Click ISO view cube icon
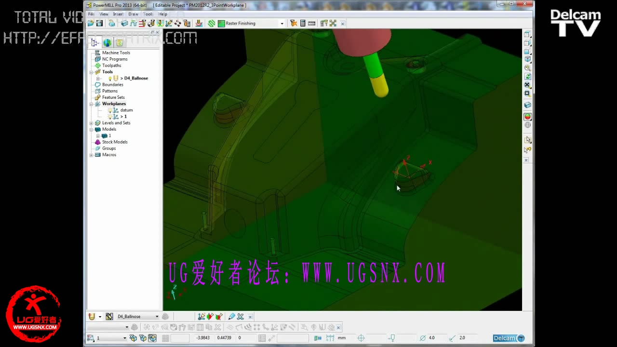This screenshot has height=347, width=617. [x=527, y=59]
